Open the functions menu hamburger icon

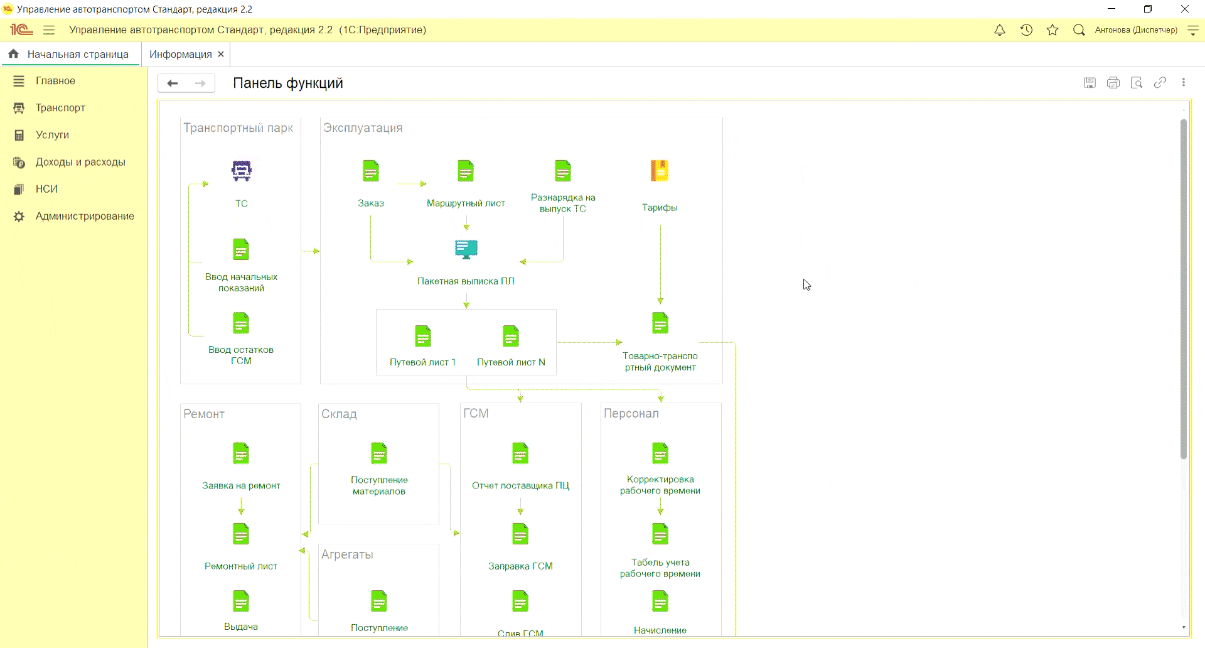pyautogui.click(x=49, y=30)
